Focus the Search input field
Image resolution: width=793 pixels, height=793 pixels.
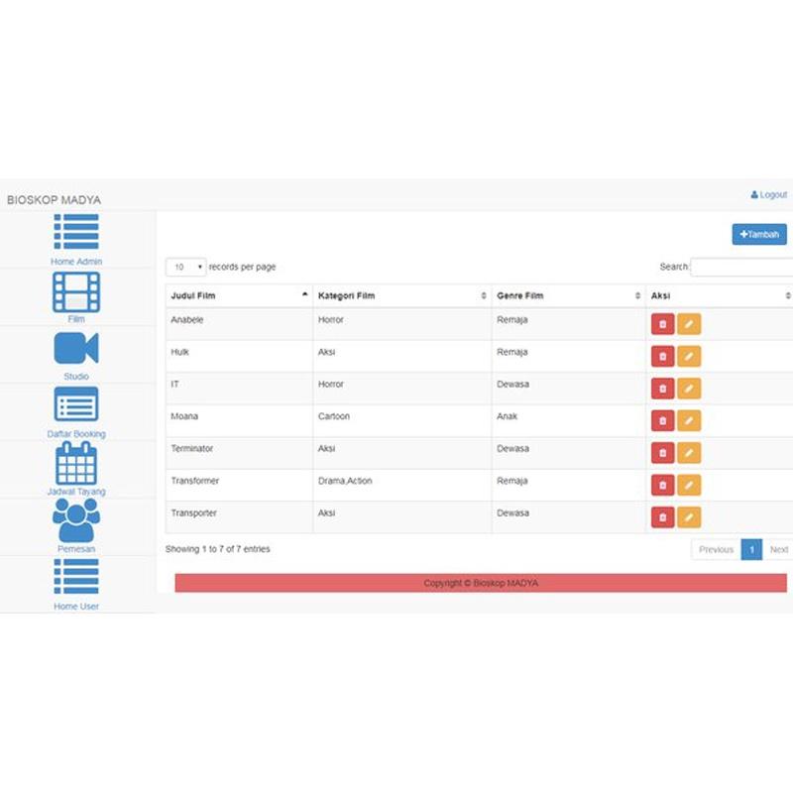point(741,268)
